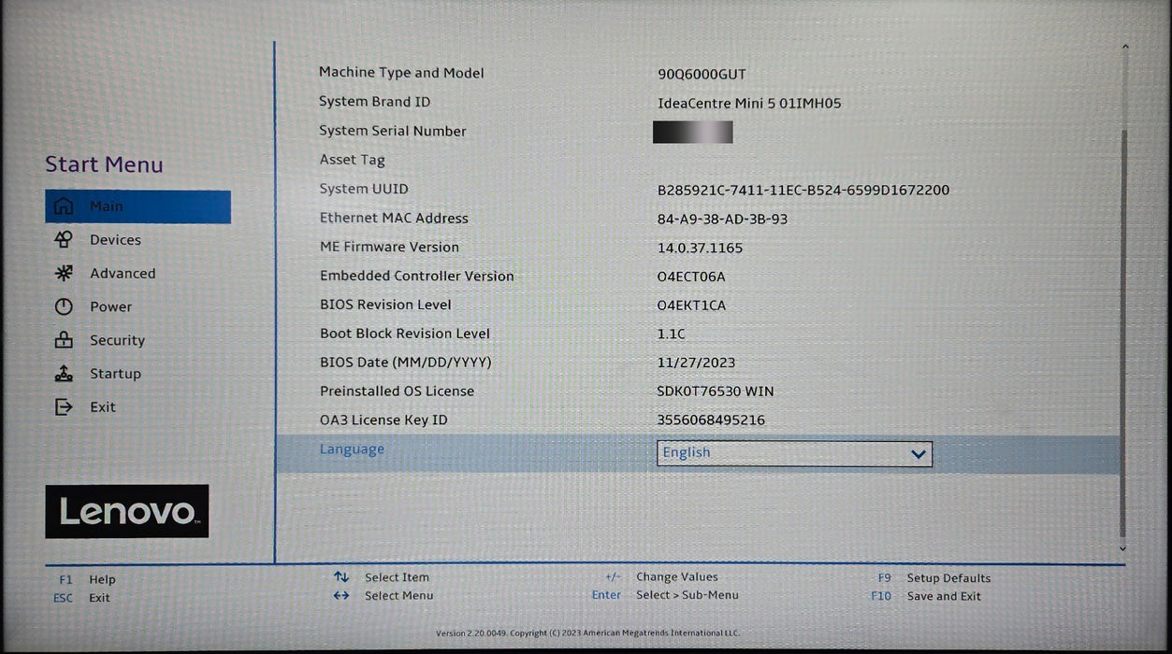Screen dimensions: 1172x654
Task: Click F9 Setup Defaults
Action: coord(933,578)
